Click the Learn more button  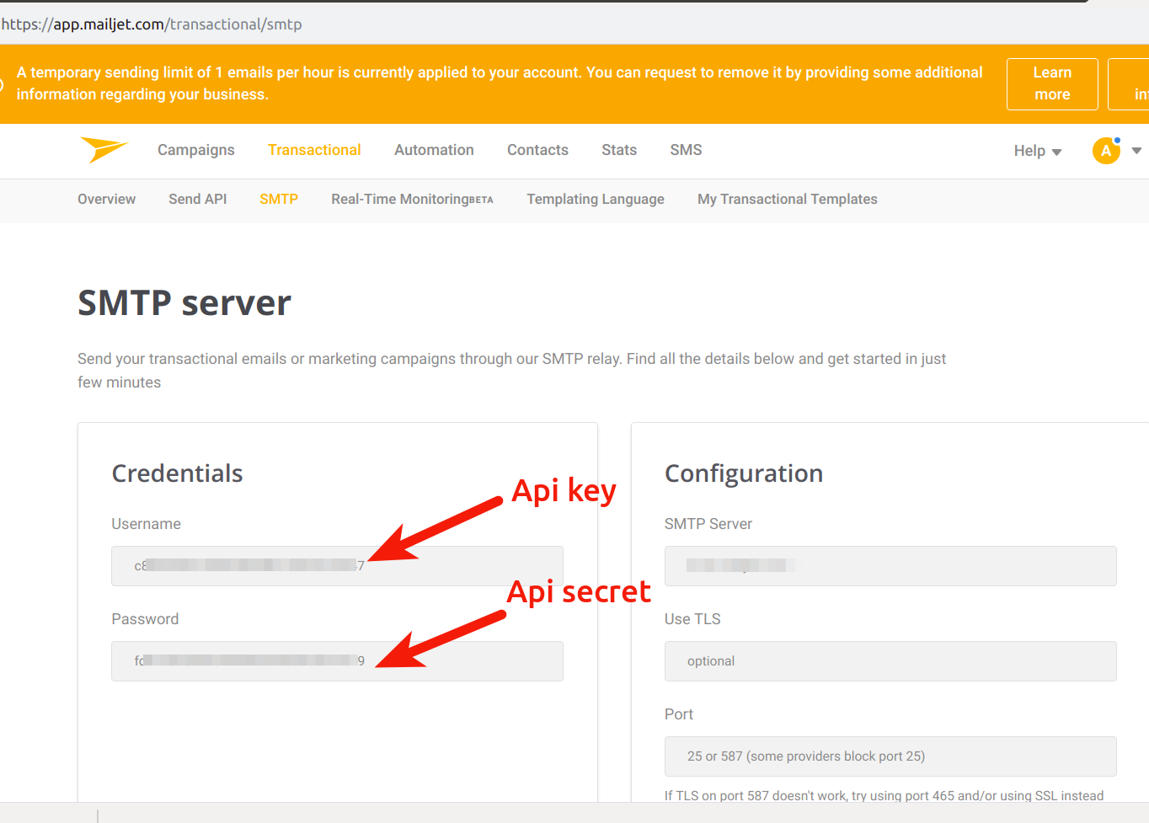pos(1052,83)
